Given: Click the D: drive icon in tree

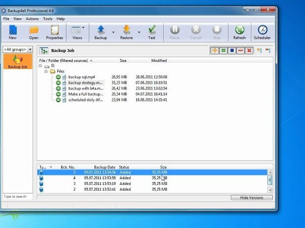Looking at the screenshot, I should [x=47, y=66].
